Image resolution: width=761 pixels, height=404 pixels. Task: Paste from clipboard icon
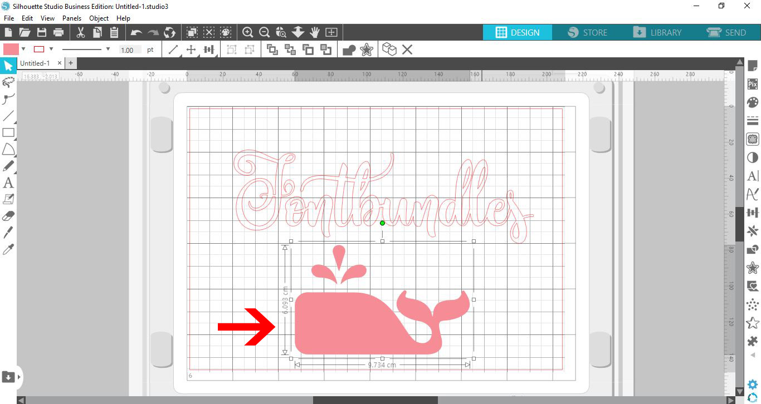click(114, 32)
